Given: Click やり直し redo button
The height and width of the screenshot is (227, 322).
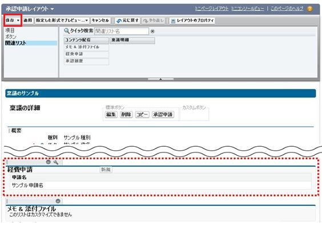Looking at the screenshot, I should (154, 20).
